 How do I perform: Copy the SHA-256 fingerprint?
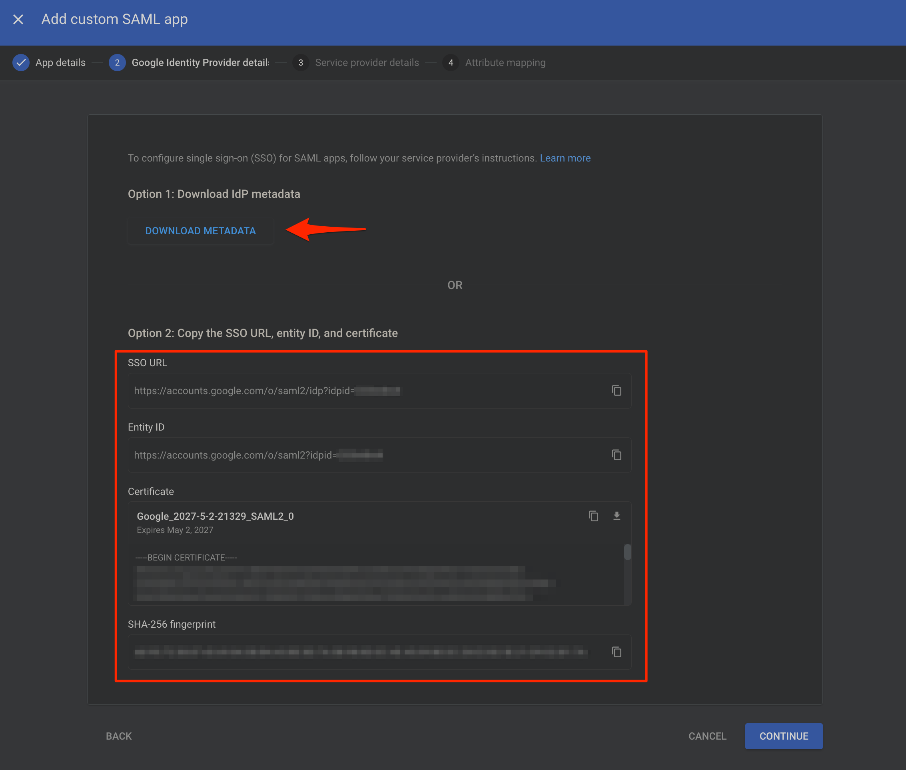617,652
